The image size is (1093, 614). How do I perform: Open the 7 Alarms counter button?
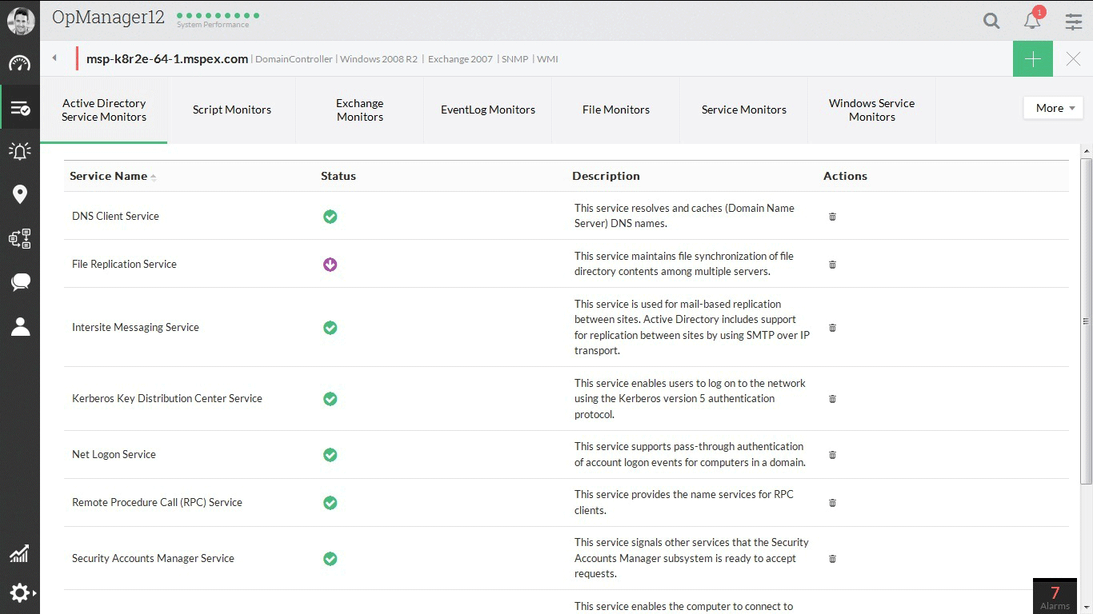point(1055,596)
